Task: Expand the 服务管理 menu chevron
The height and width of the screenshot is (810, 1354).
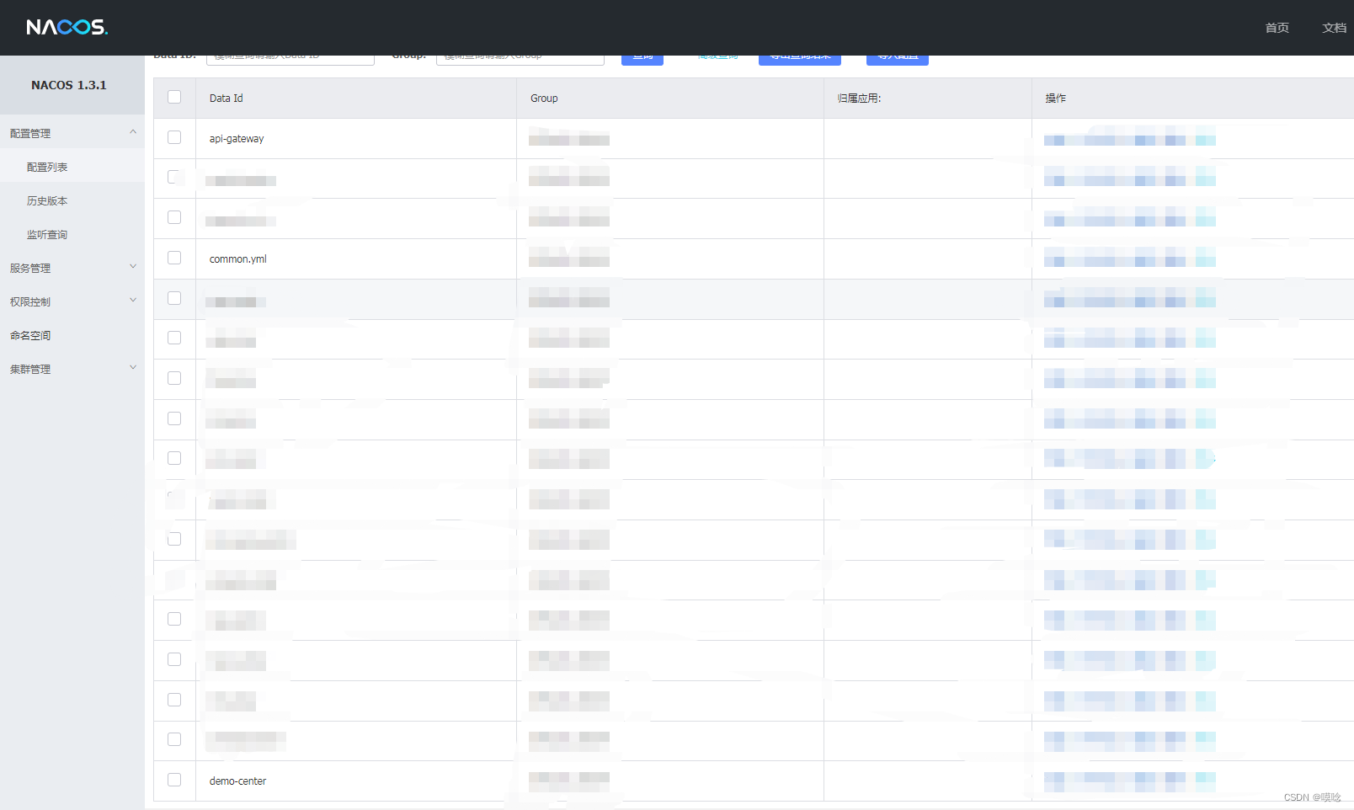Action: click(133, 266)
